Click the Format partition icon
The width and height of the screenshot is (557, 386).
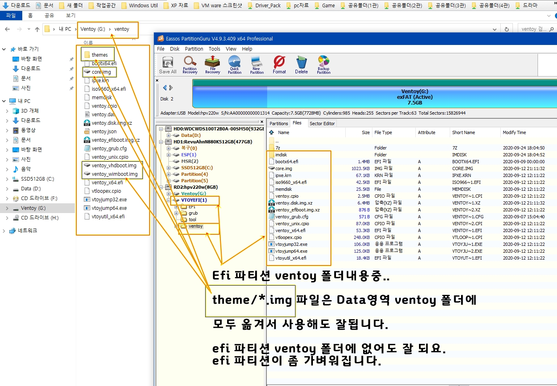(279, 65)
